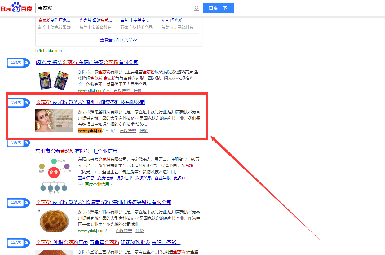Click 石家庄华邦矿产品 seller name
The height and width of the screenshot is (255, 385).
click(138, 27)
